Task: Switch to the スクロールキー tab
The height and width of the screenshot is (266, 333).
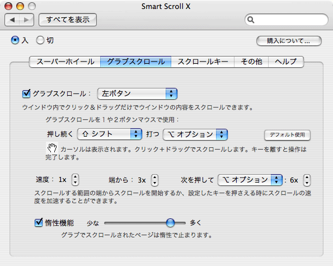Action: [x=203, y=62]
